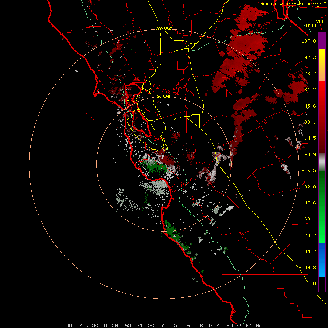Screen dimensions: 328x328
Task: Click the 100 NMI range ring label
Action: coord(164,29)
